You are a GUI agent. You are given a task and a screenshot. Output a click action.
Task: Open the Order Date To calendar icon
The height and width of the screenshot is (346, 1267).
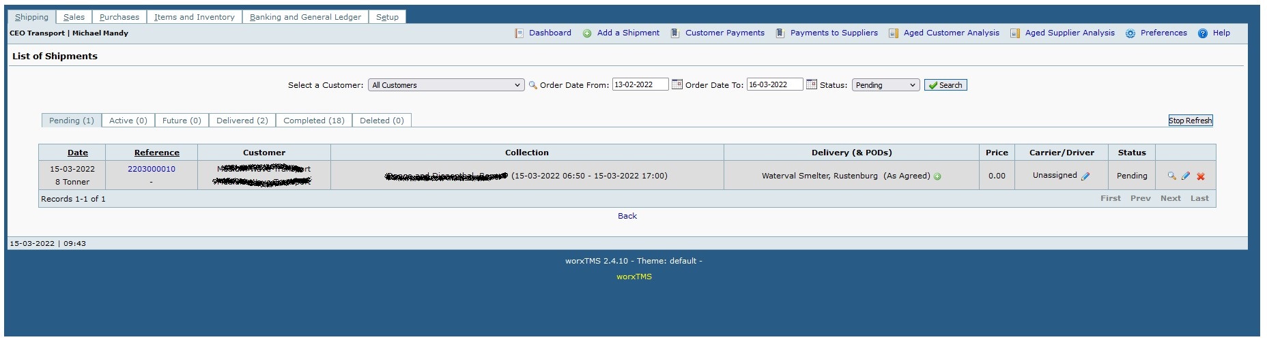[x=811, y=84]
